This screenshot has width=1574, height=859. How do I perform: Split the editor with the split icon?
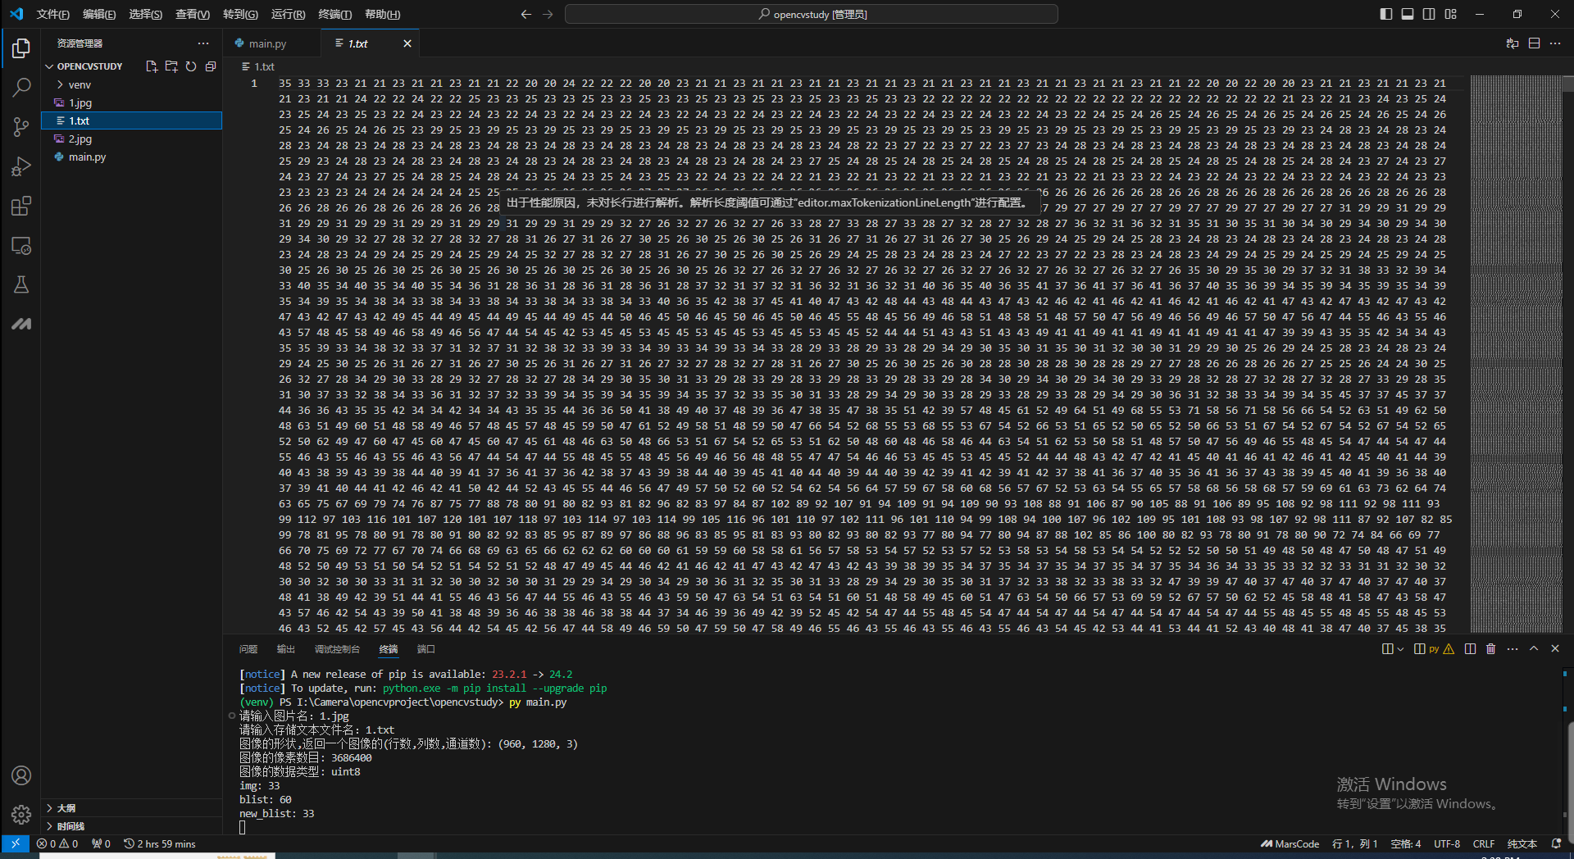point(1534,43)
